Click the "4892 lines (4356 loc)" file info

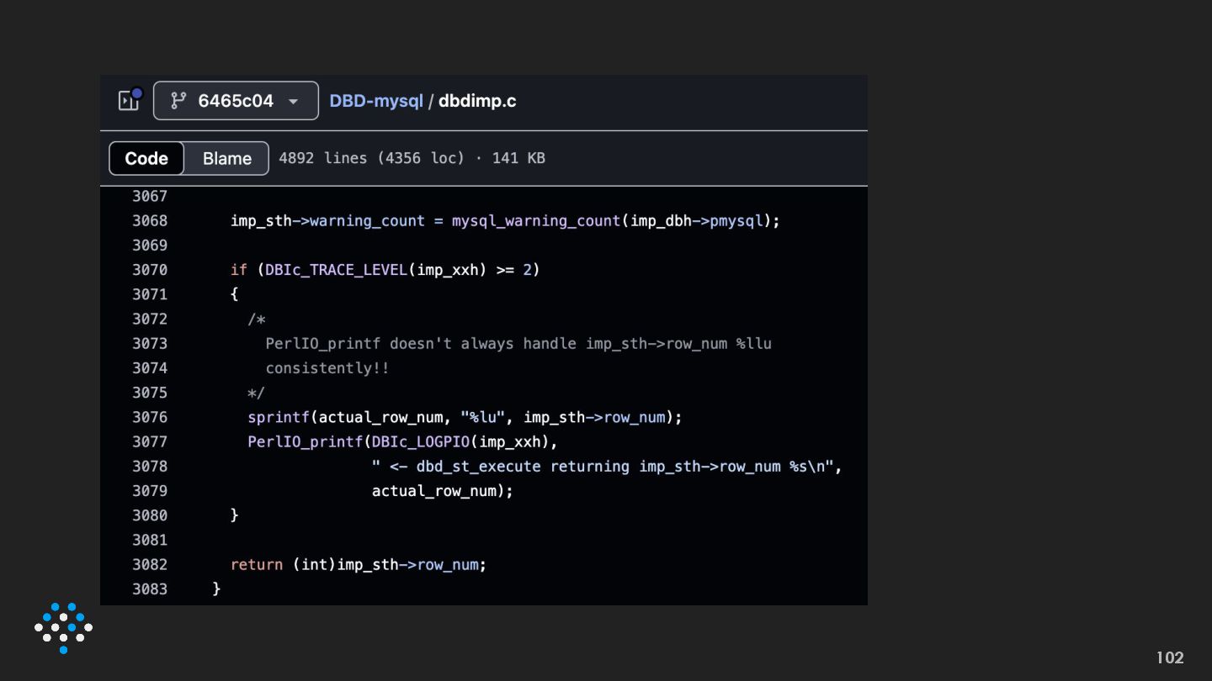click(x=371, y=158)
